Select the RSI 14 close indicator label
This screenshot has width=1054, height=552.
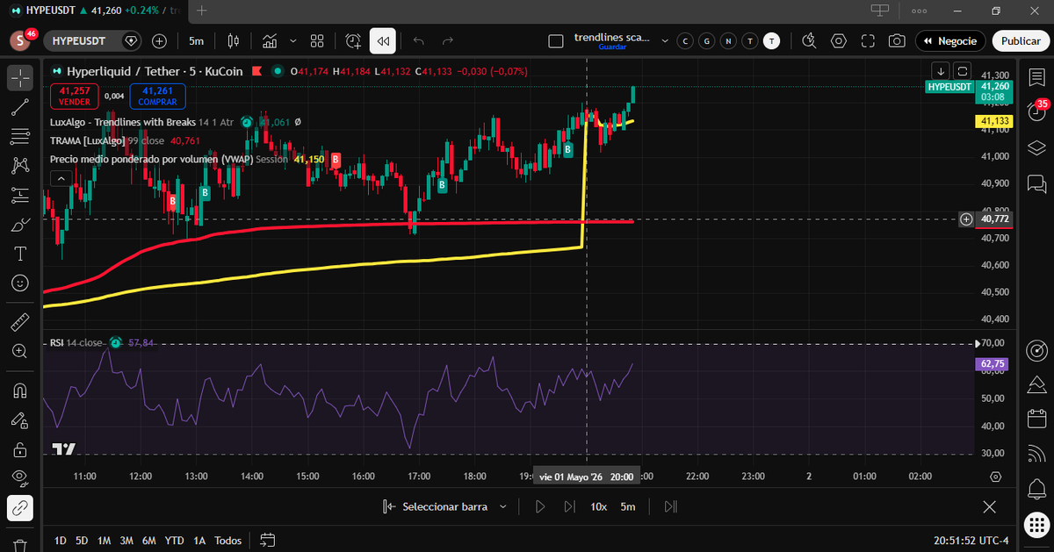coord(76,342)
